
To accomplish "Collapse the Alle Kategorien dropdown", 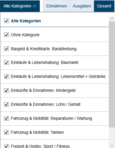I will click(20, 6).
